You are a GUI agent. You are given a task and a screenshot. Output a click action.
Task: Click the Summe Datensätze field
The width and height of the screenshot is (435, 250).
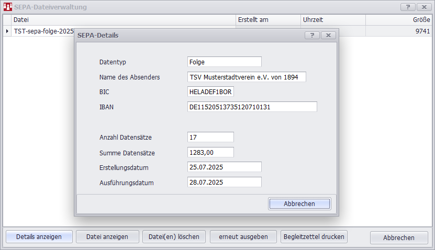pyautogui.click(x=210, y=153)
